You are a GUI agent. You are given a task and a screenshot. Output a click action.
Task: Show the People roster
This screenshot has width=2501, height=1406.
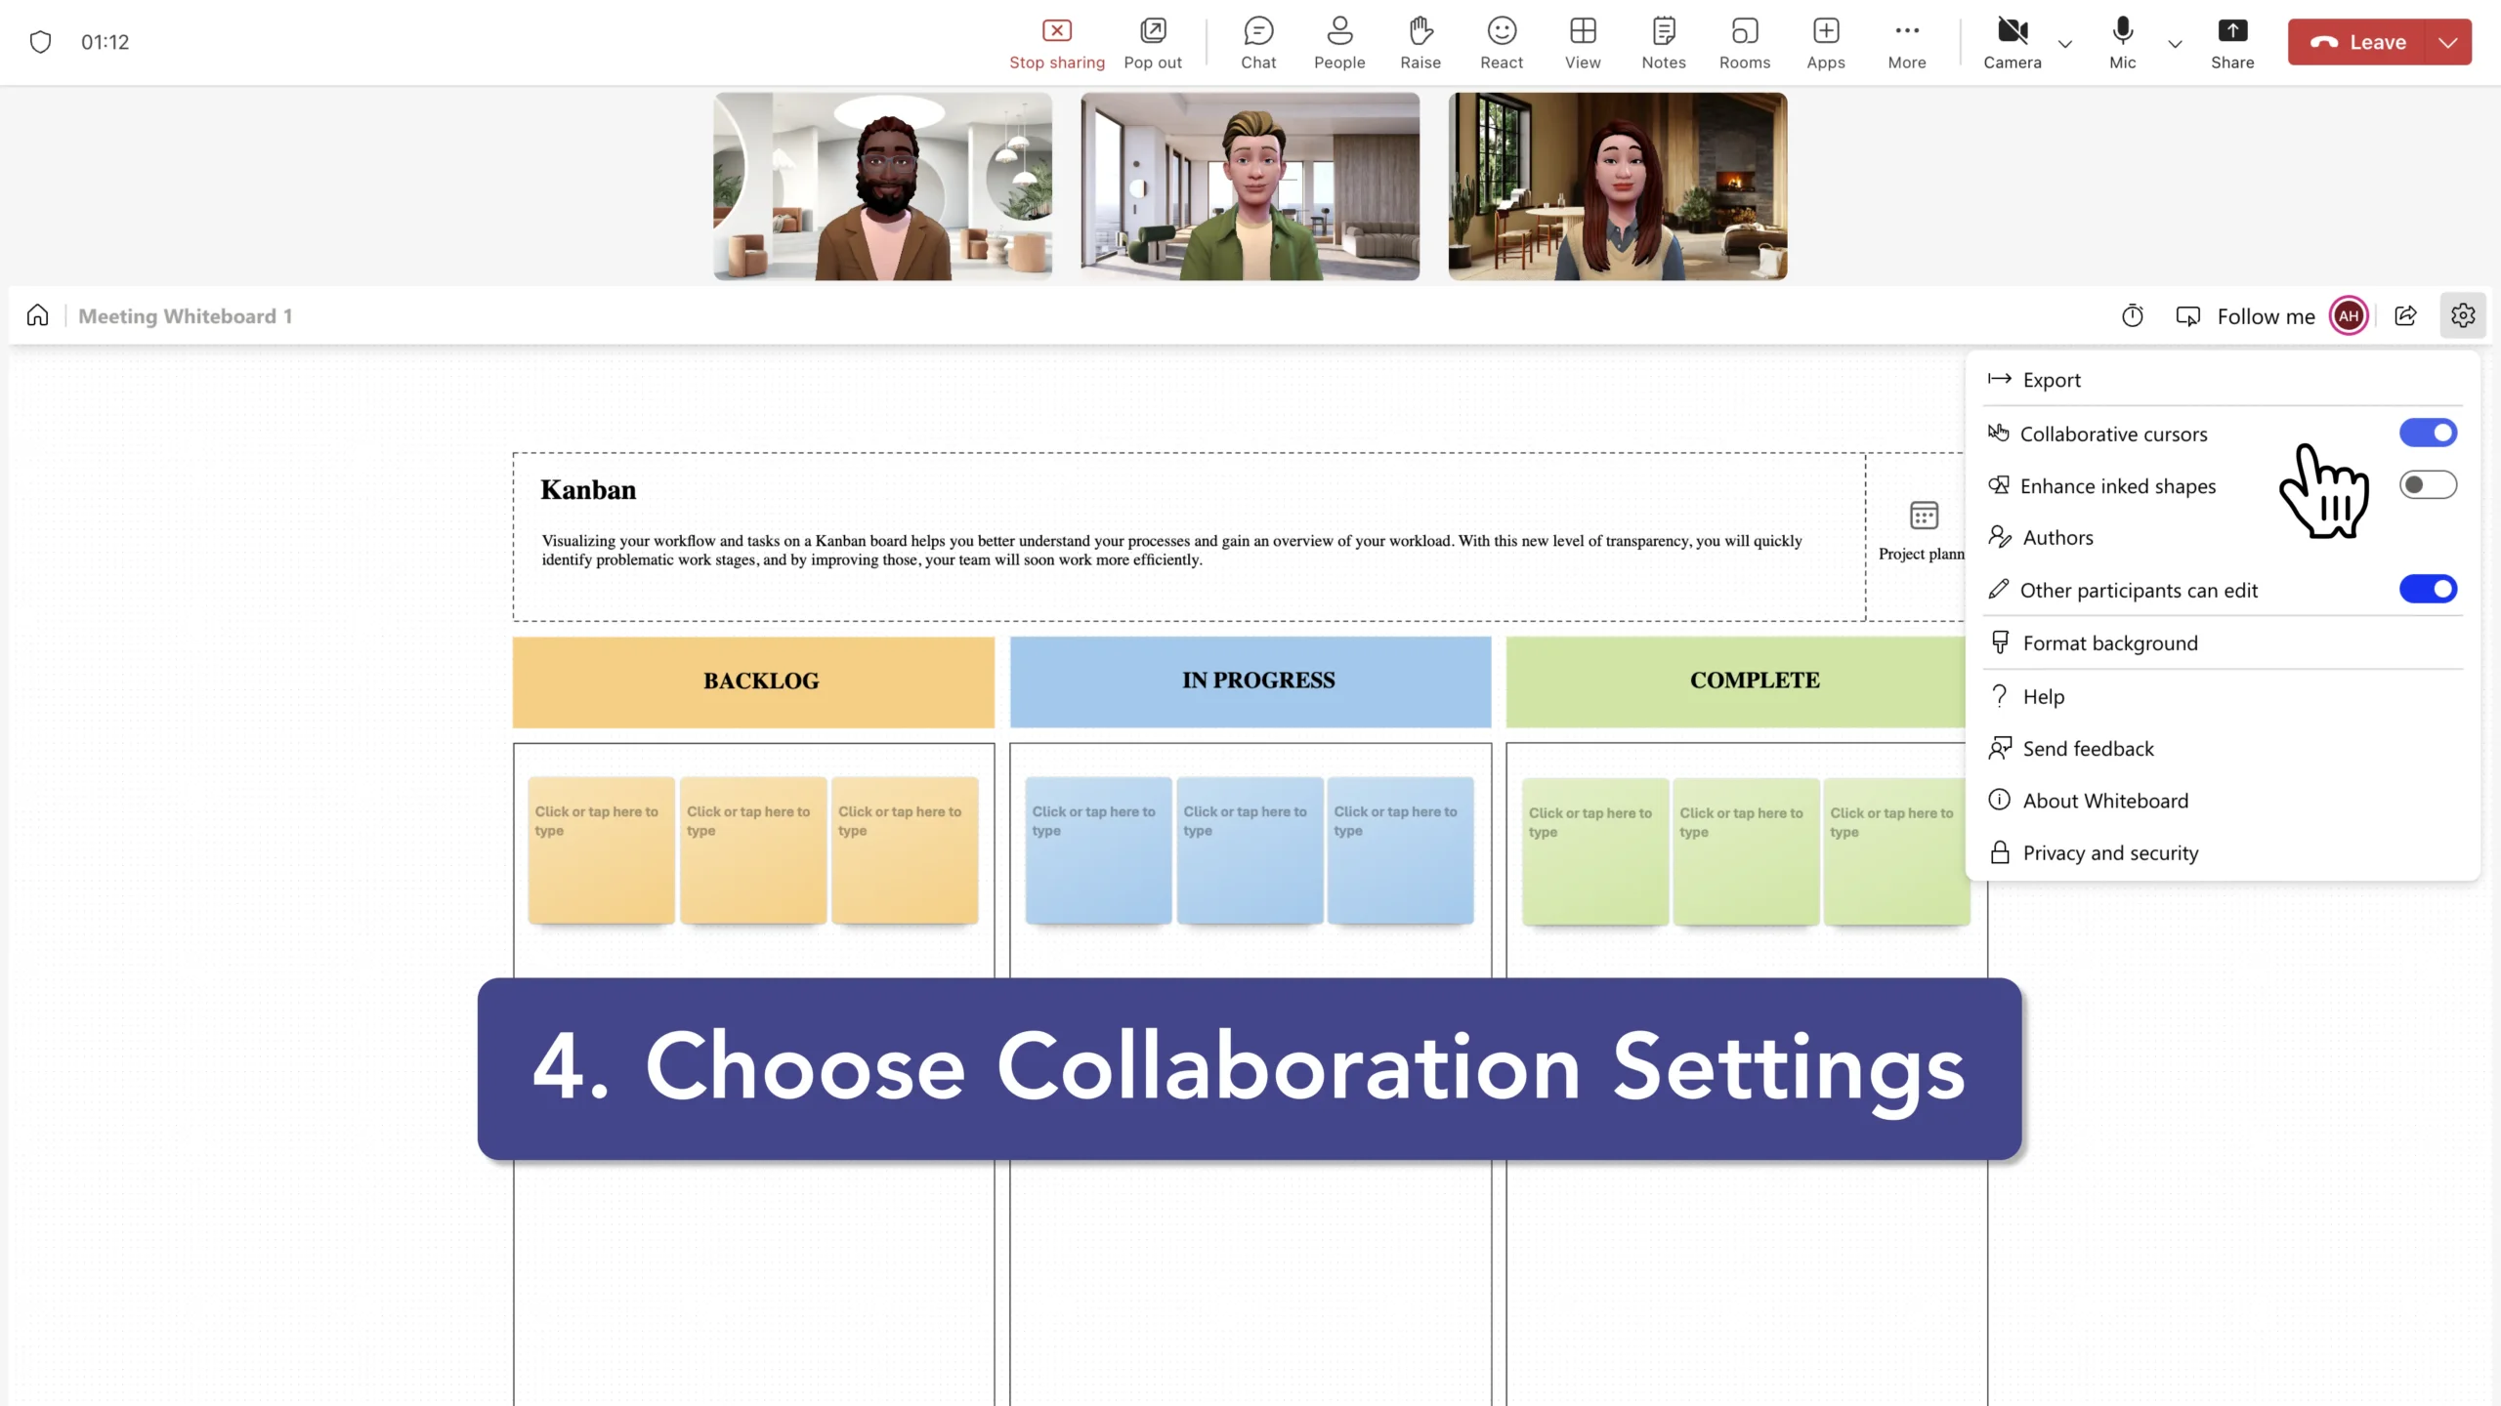[1339, 43]
